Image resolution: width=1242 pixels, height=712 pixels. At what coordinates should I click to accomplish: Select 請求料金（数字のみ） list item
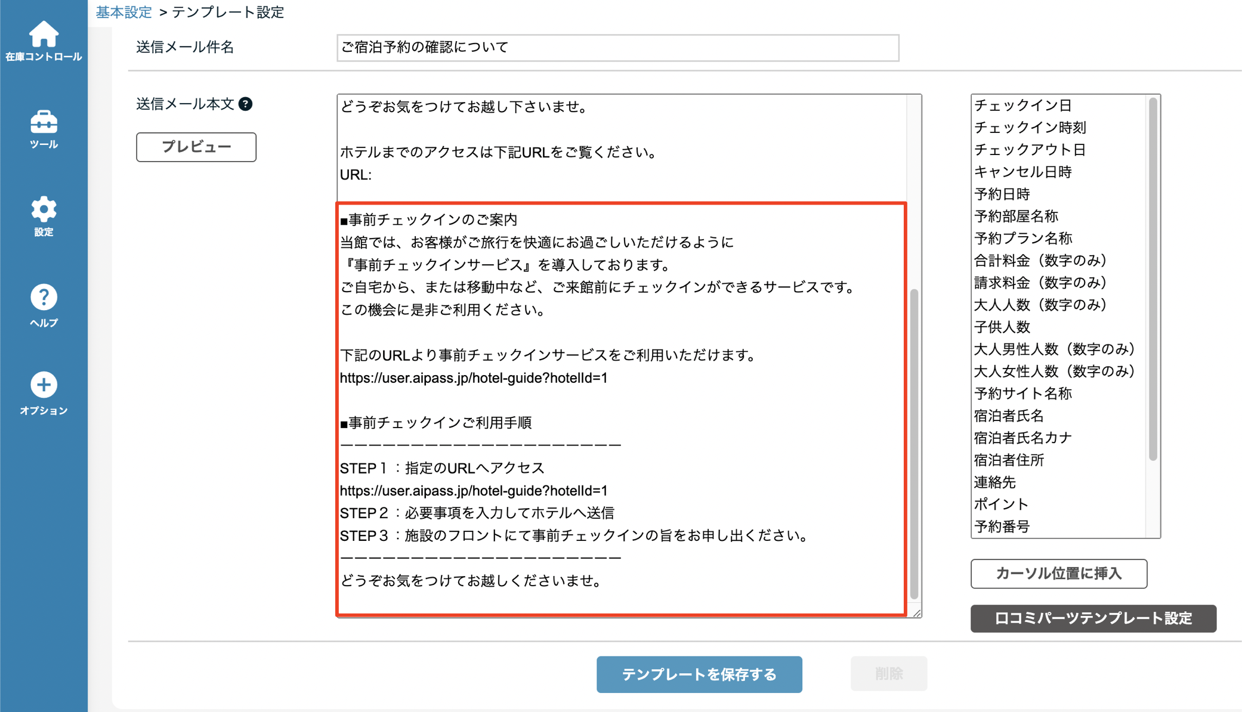tap(1059, 282)
